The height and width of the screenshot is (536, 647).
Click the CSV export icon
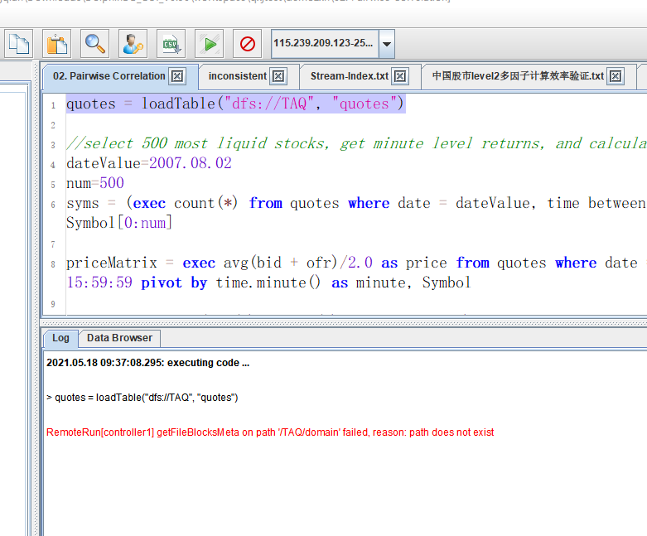coord(171,43)
